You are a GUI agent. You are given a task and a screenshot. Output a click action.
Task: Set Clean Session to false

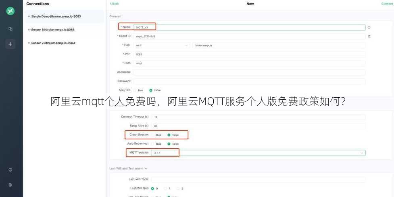pyautogui.click(x=173, y=135)
